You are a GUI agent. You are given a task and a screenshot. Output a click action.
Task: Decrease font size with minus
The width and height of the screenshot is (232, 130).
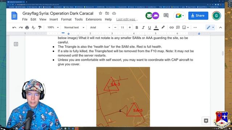pyautogui.click(x=115, y=27)
